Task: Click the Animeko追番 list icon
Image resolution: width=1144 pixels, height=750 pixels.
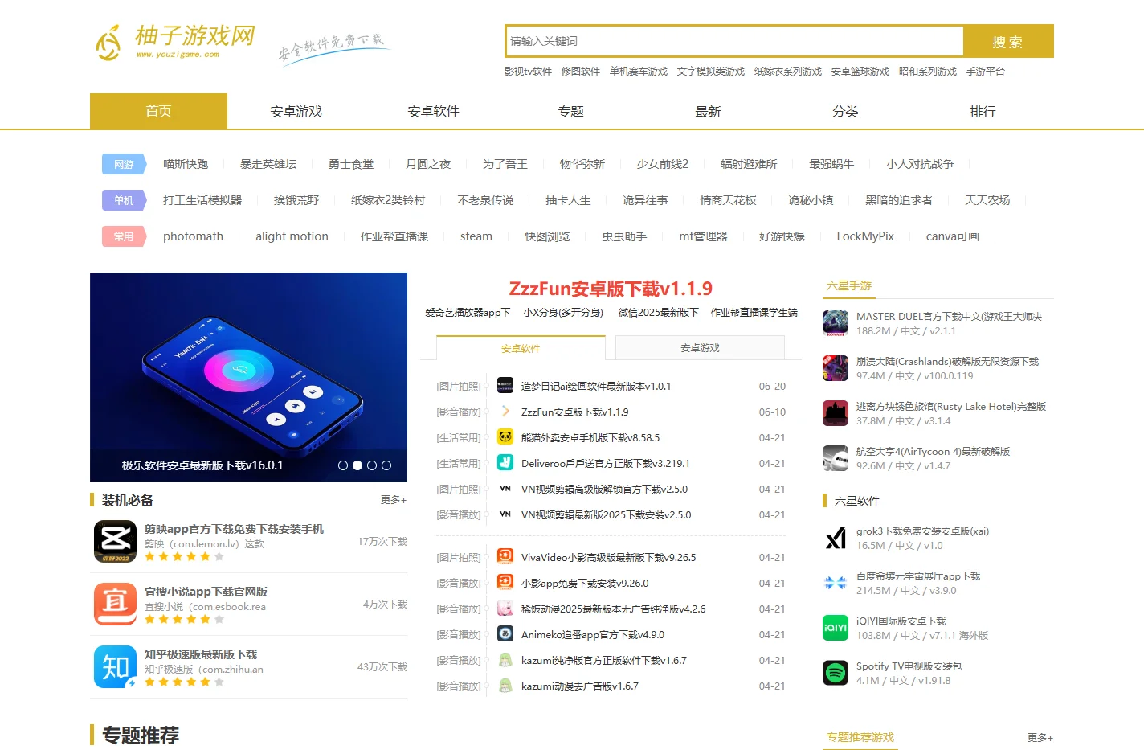Action: [505, 634]
